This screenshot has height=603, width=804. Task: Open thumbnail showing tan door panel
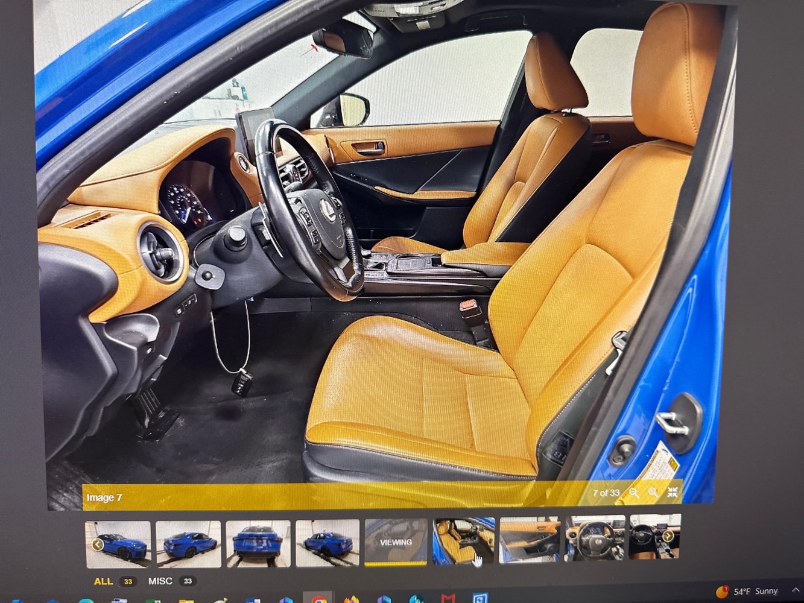530,539
